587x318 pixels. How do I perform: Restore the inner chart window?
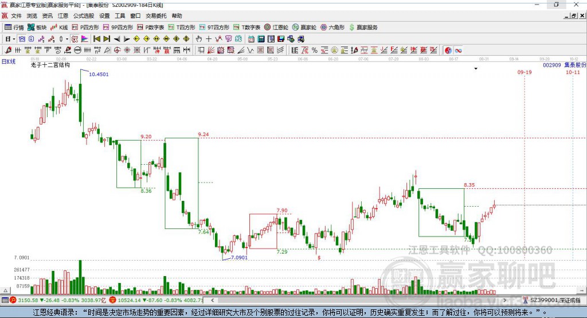pos(574,15)
